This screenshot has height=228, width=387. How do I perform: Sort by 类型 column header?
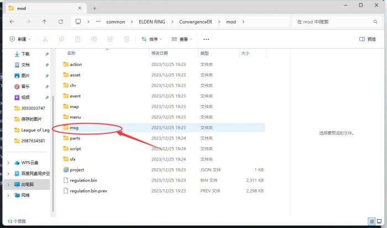(x=205, y=53)
